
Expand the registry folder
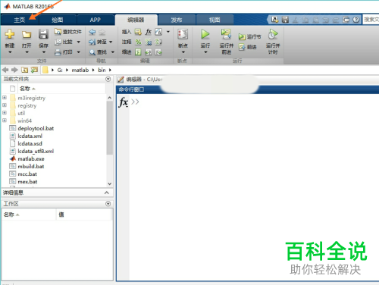(x=5, y=105)
